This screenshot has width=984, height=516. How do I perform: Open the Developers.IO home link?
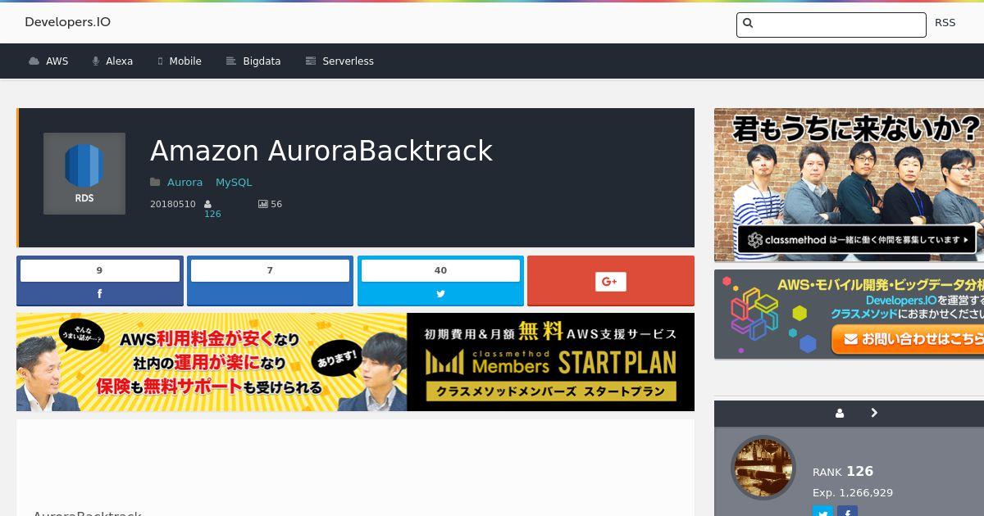click(x=67, y=22)
